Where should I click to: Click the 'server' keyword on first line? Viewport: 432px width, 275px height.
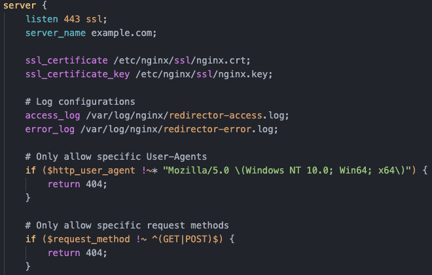click(x=20, y=5)
